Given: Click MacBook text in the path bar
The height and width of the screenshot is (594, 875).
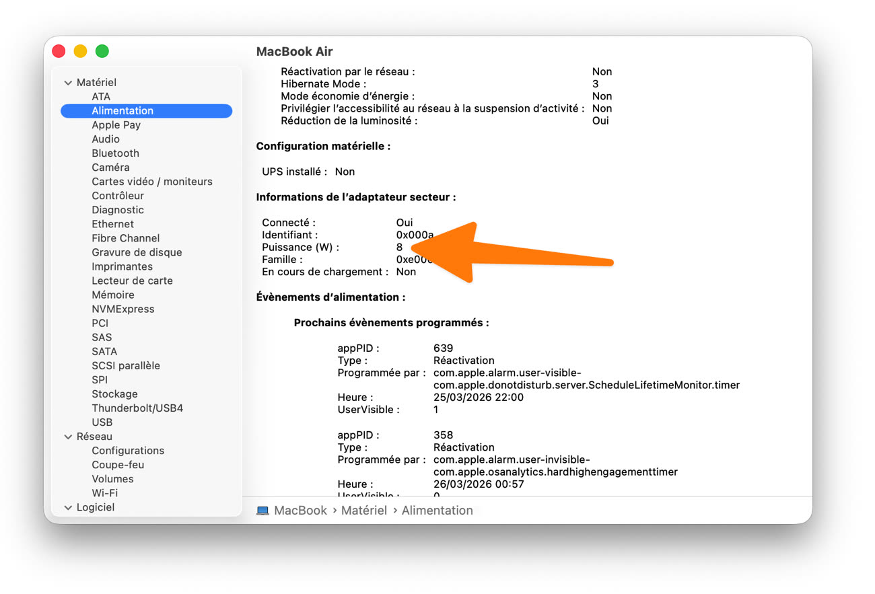Looking at the screenshot, I should click(300, 511).
